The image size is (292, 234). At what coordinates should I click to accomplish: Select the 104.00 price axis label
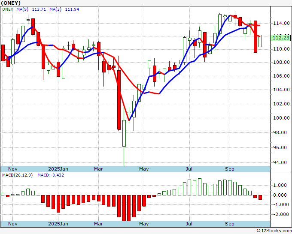[281, 90]
